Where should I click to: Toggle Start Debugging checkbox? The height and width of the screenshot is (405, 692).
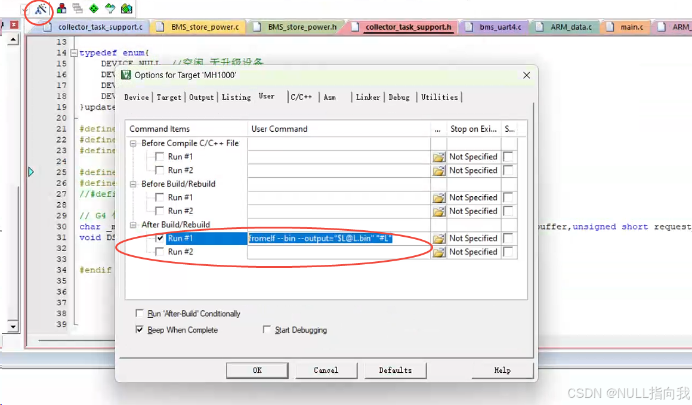pos(267,330)
